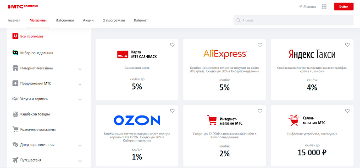
Task: Open the Акции tab
Action: (x=88, y=21)
